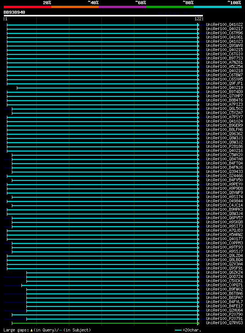The height and width of the screenshot is (333, 245).
Task: Open hit UniRef100_Q41061
Action: click(224, 37)
